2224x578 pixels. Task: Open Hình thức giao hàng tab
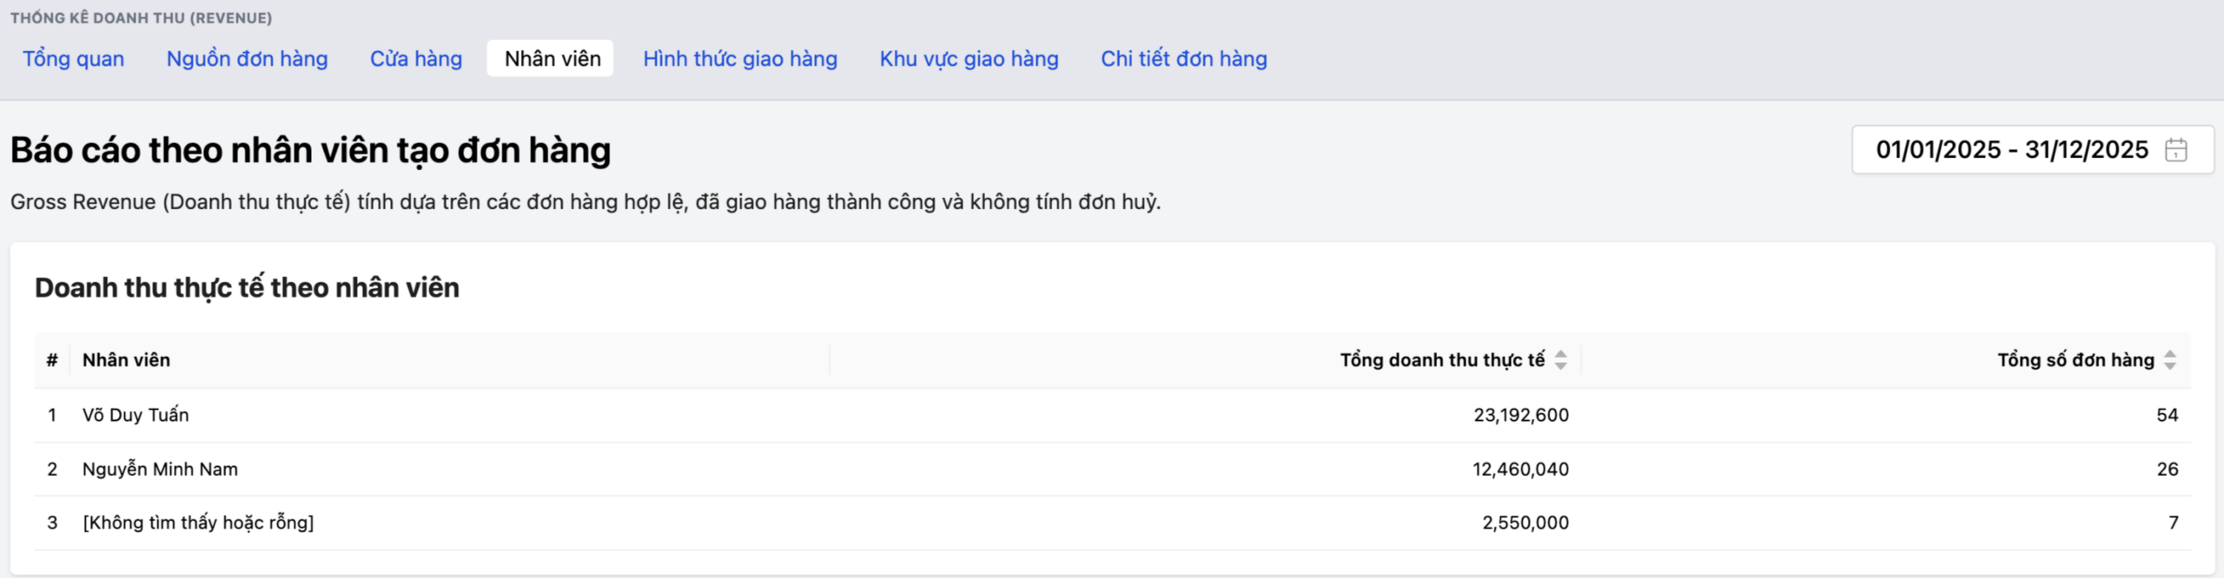coord(739,59)
